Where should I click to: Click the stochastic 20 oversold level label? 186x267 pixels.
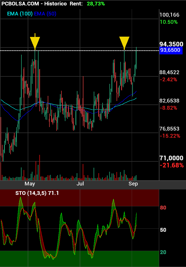[x=163, y=252]
